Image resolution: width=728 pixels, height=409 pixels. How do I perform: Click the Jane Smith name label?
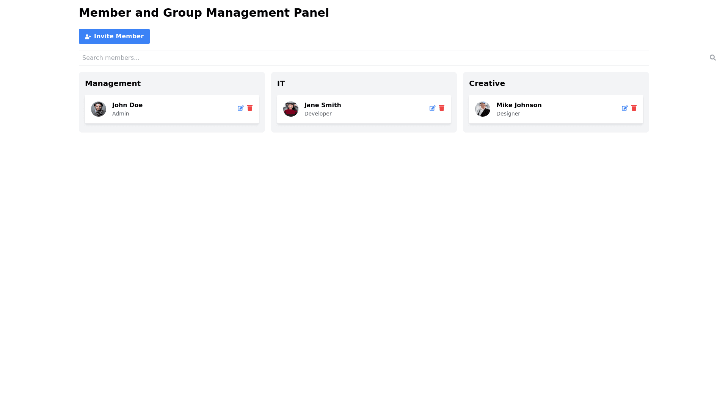(322, 105)
